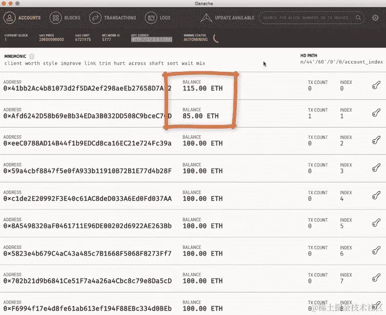Viewport: 386px width, 315px height.
Task: Show private key for index 5 account
Action: [x=376, y=223]
